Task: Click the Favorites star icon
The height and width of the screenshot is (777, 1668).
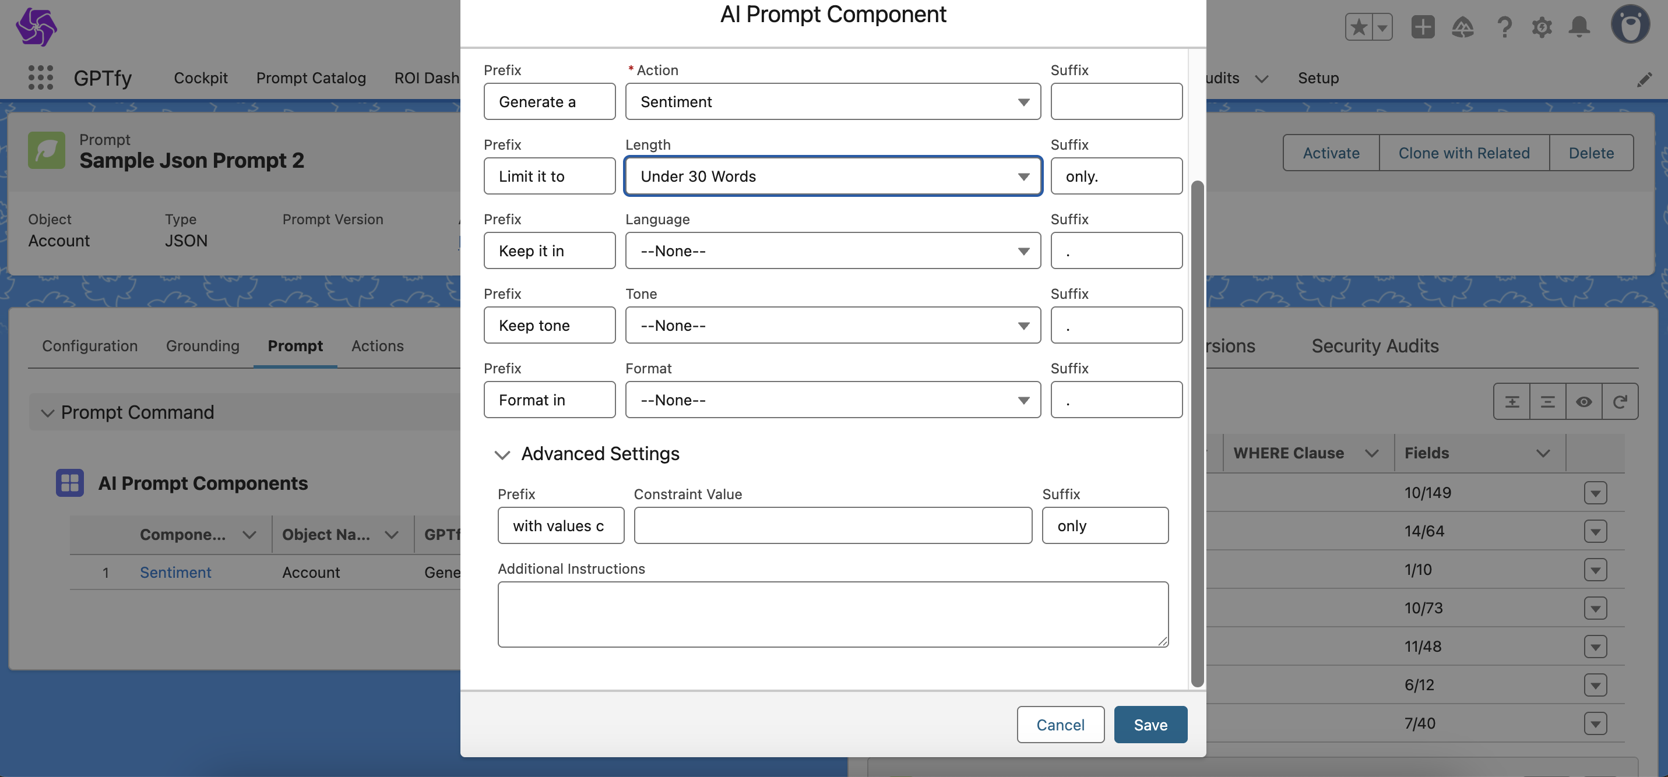Action: [1359, 27]
